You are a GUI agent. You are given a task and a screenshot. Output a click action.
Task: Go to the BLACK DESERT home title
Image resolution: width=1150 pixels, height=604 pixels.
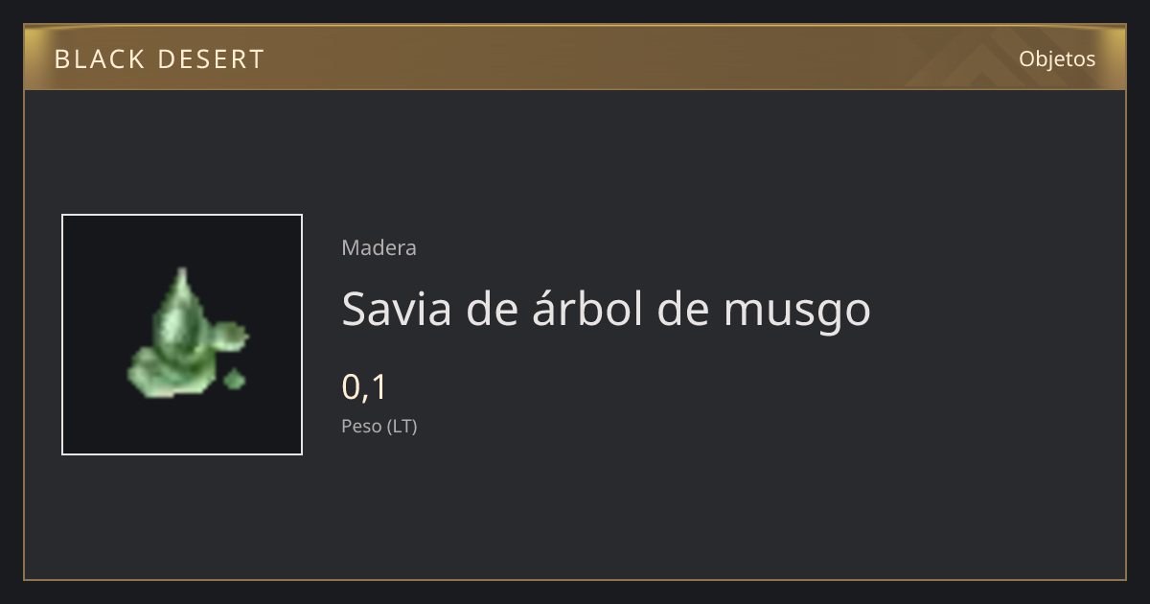(x=159, y=59)
